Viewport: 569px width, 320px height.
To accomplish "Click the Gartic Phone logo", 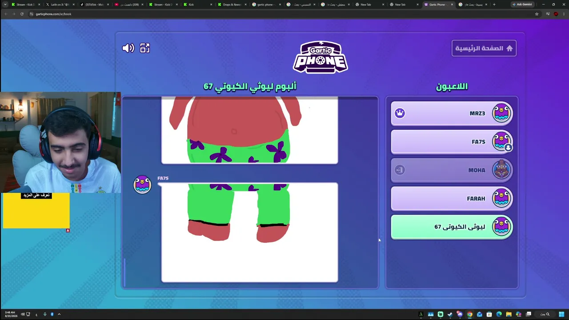I will [x=320, y=57].
